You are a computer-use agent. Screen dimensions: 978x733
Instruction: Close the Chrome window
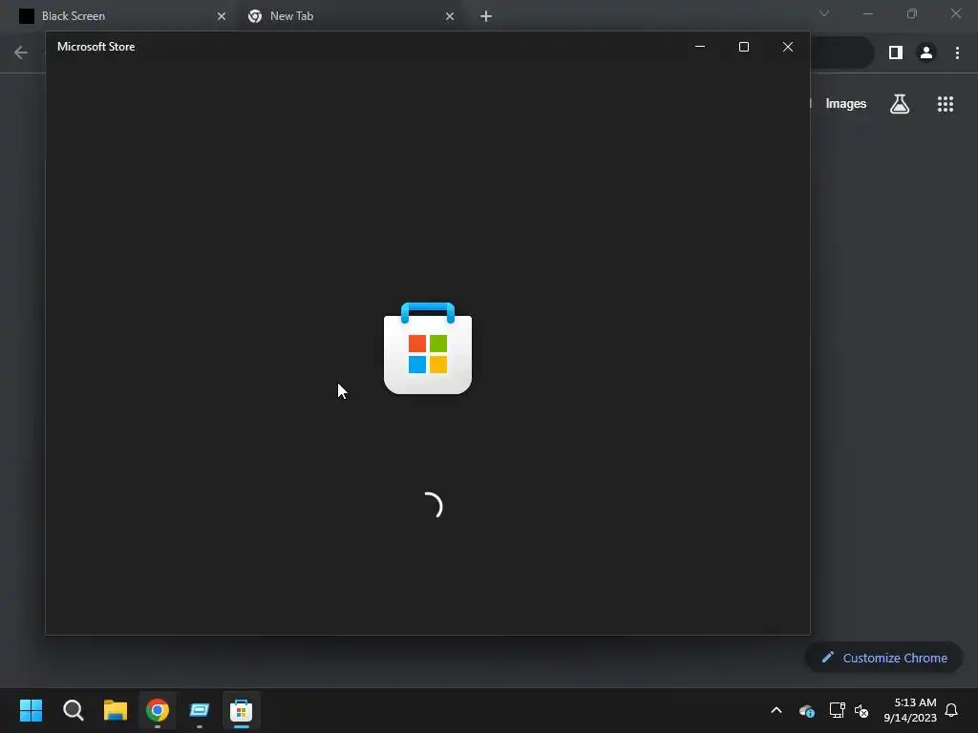point(955,13)
